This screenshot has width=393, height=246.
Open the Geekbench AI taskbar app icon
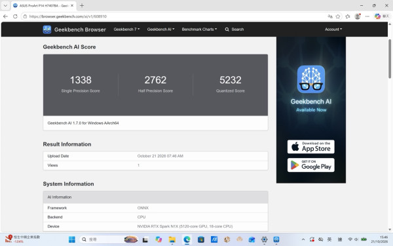coord(276,239)
